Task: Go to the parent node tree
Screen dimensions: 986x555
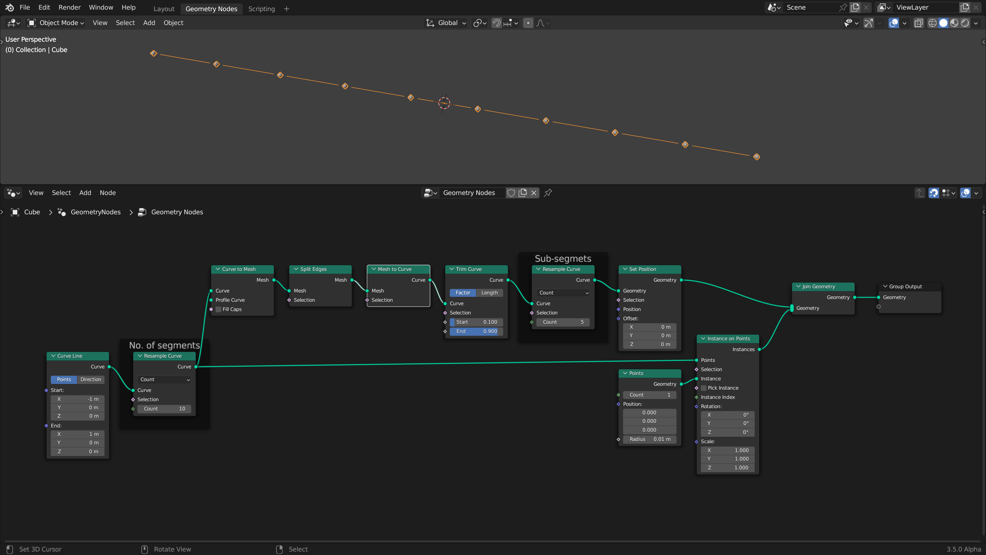Action: pyautogui.click(x=920, y=193)
